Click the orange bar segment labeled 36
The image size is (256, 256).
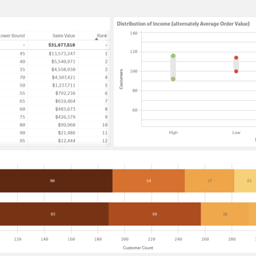[225, 214]
